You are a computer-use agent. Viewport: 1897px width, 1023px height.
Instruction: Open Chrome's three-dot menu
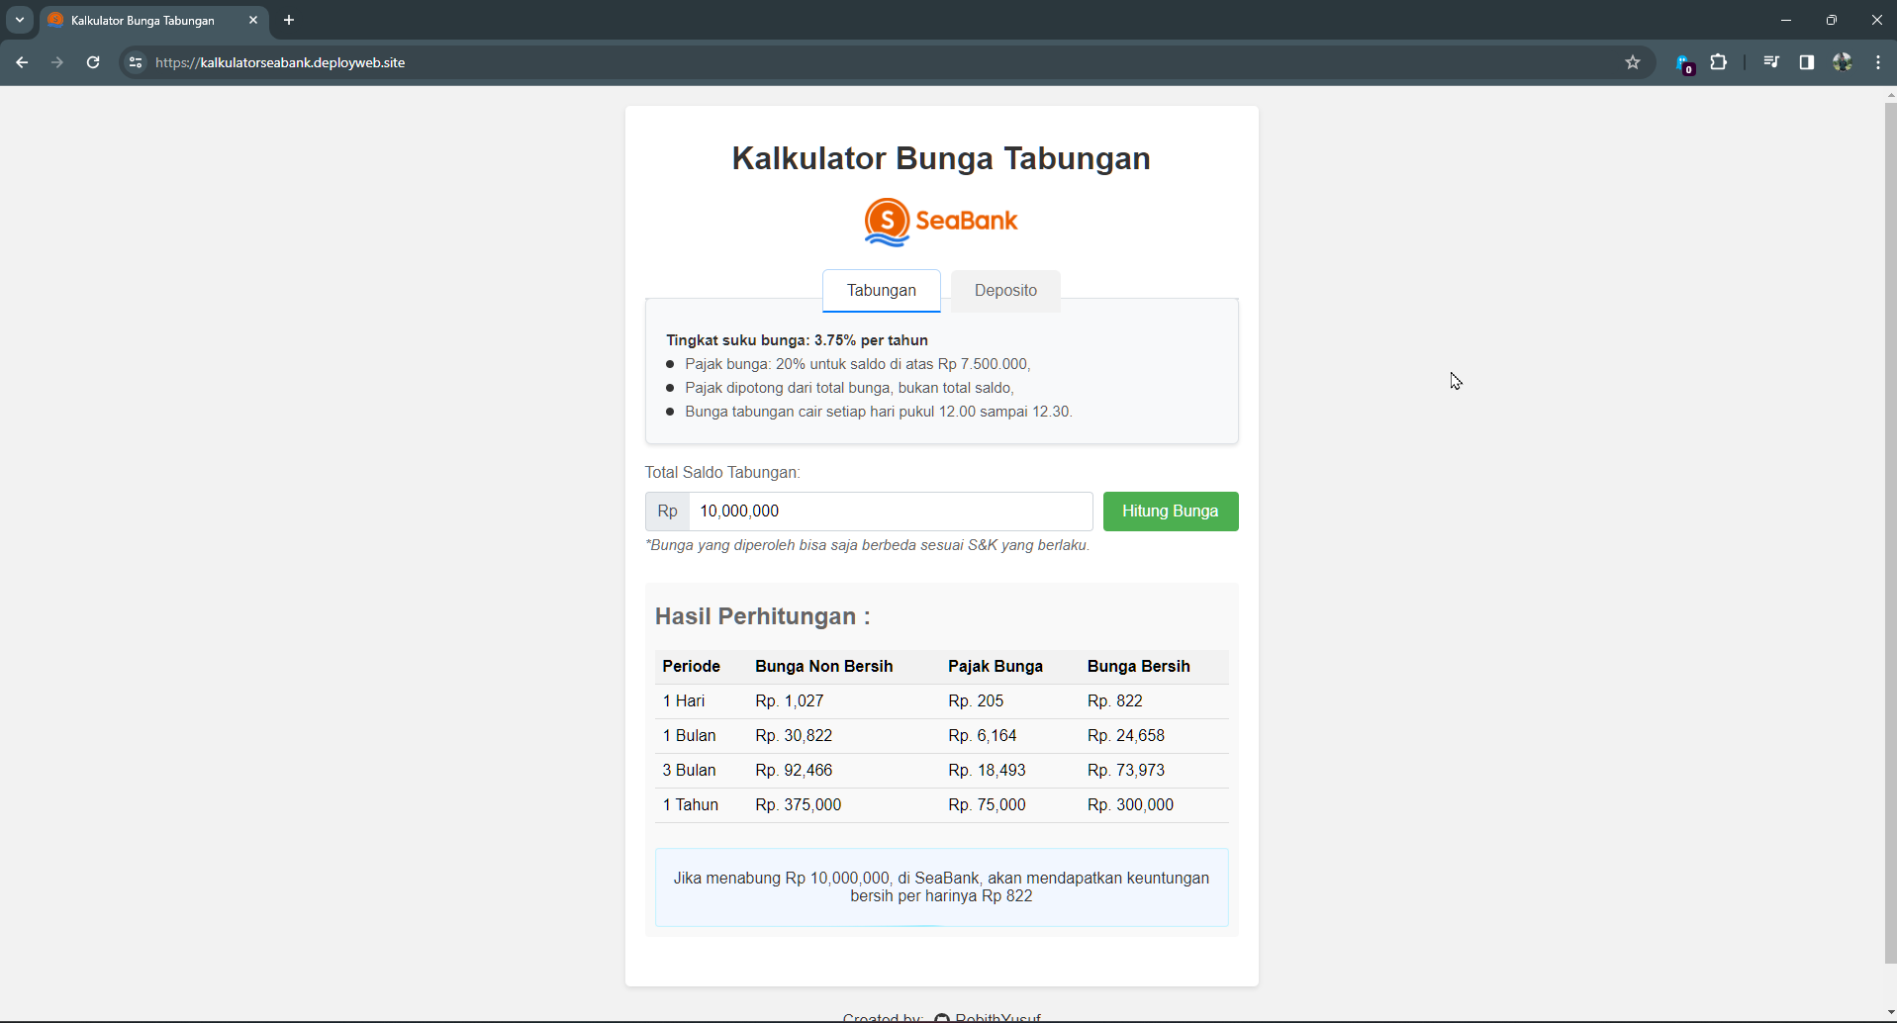click(x=1878, y=62)
